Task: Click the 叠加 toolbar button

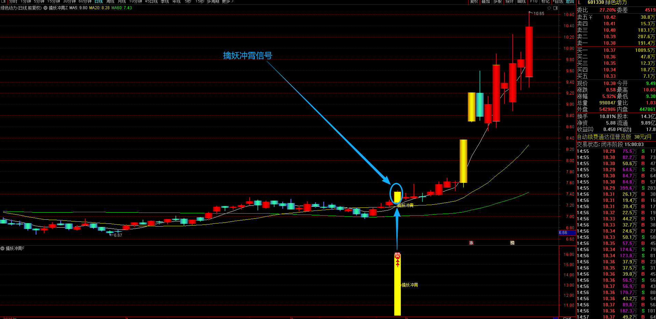Action: point(486,1)
